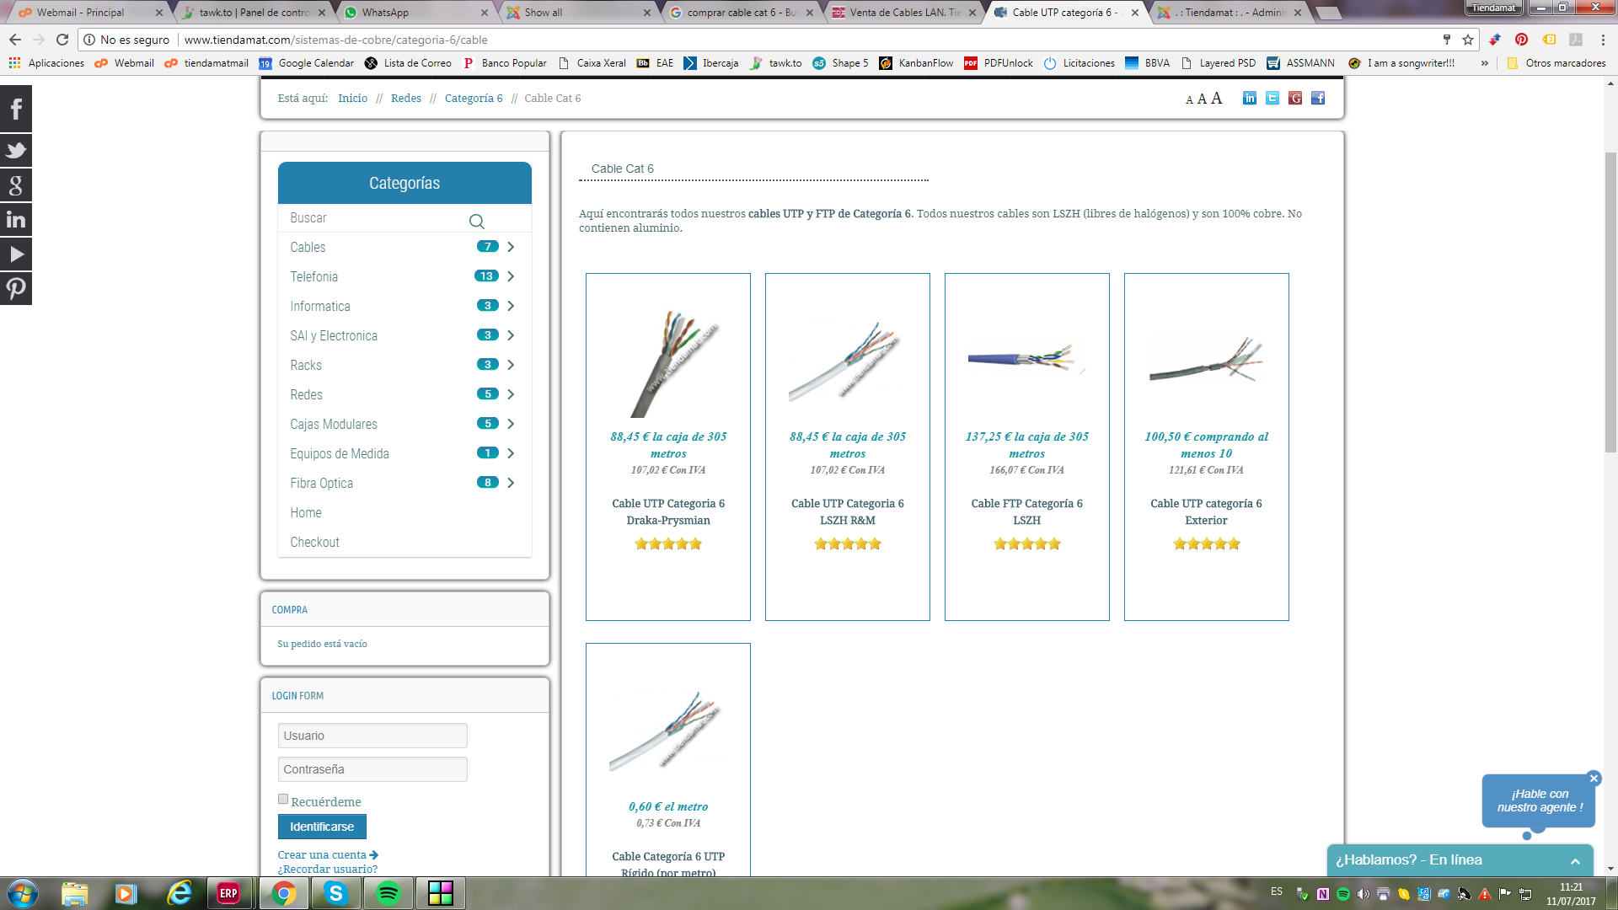Expand the Telefonia category arrow
The height and width of the screenshot is (910, 1618).
tap(511, 276)
